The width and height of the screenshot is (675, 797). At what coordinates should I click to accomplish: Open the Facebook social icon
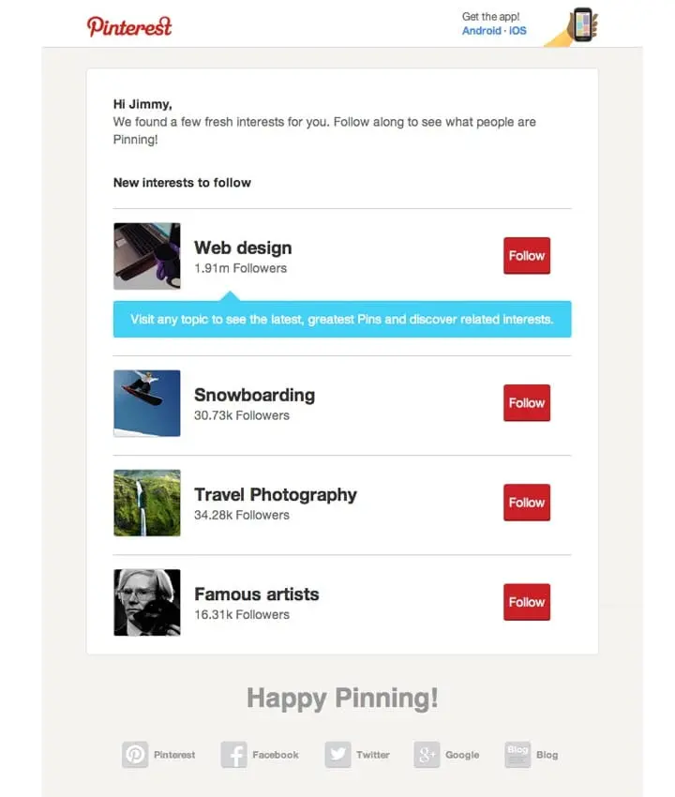232,754
